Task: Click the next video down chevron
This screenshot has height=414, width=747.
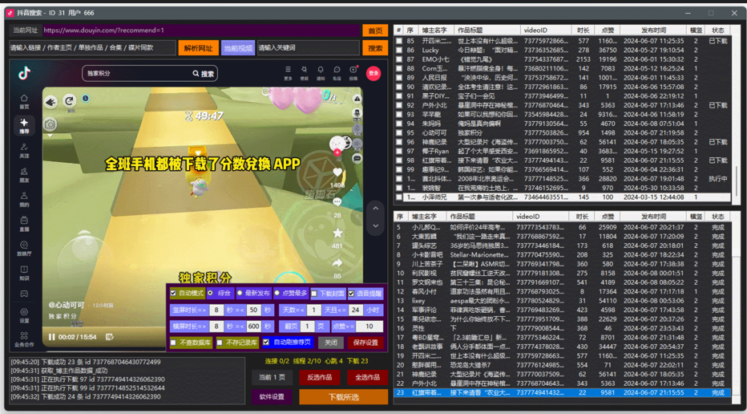Action: (x=375, y=225)
